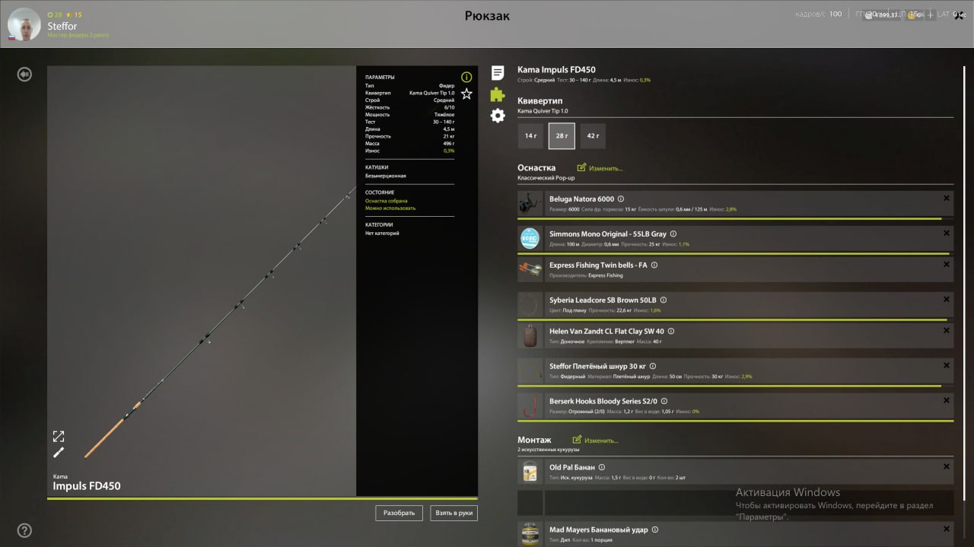Switch to the green puzzle piece tab
The height and width of the screenshot is (547, 974).
pos(498,94)
